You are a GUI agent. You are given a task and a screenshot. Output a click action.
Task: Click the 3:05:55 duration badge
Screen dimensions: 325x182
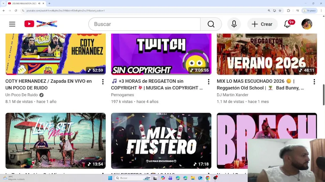pyautogui.click(x=199, y=70)
